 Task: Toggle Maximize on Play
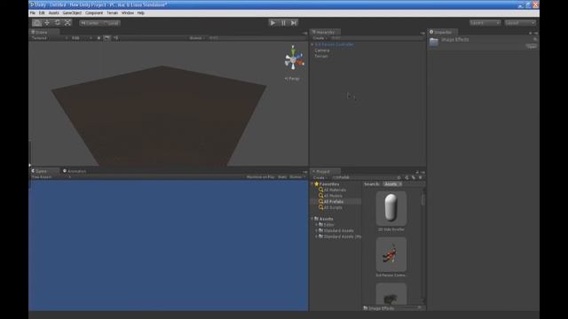[x=260, y=177]
